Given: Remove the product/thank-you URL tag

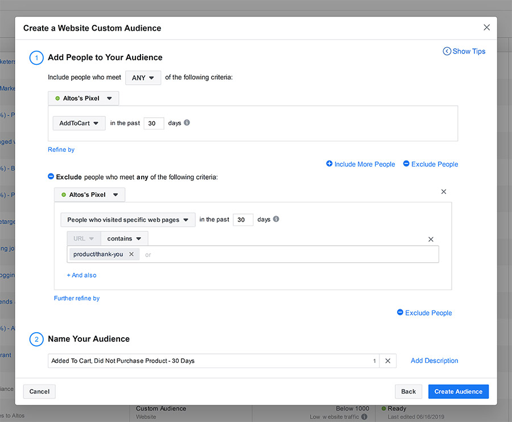Looking at the screenshot, I should [131, 254].
